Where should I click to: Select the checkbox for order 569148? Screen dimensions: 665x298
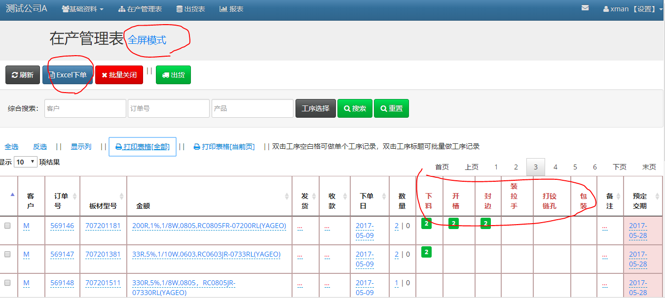tap(7, 283)
